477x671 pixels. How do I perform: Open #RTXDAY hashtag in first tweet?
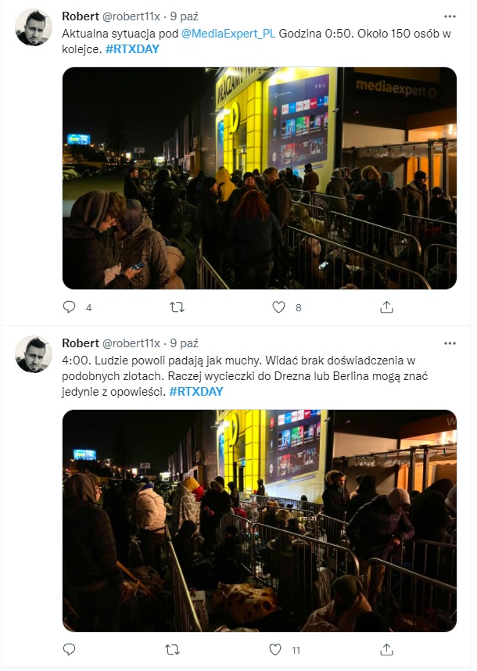132,48
